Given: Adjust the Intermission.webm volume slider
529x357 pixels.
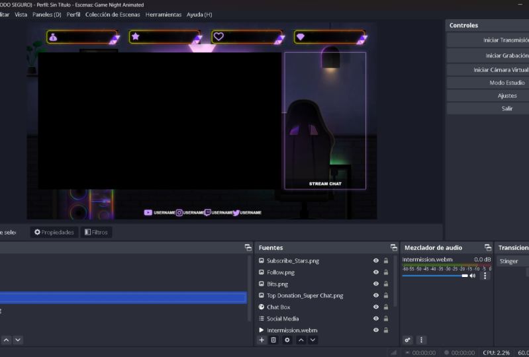Looking at the screenshot, I should point(435,276).
